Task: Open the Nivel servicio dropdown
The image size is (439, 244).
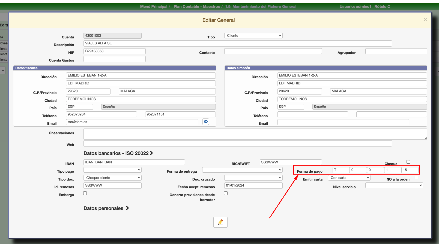Action: [x=394, y=185]
